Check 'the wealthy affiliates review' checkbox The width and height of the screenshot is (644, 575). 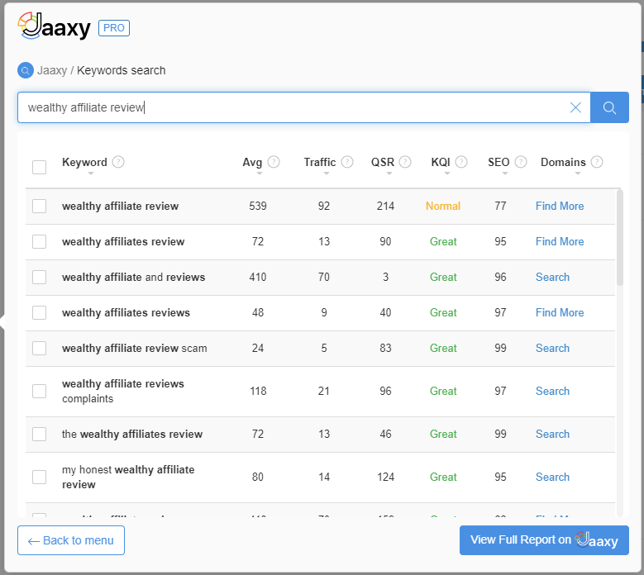40,435
